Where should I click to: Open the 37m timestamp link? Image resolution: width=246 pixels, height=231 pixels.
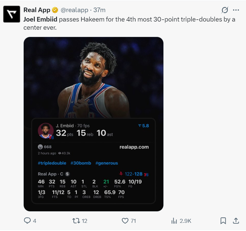99,10
